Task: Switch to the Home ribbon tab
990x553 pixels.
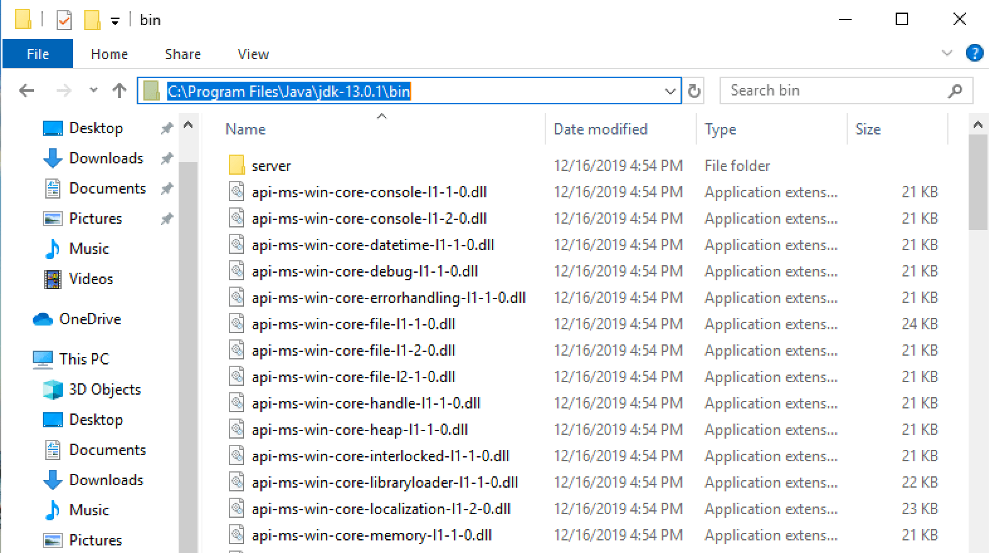Action: tap(109, 54)
